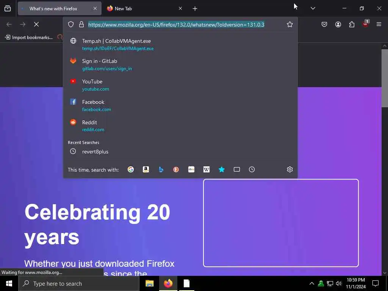
Task: Click the page vertical scrollbar thumb
Action: coord(385,78)
